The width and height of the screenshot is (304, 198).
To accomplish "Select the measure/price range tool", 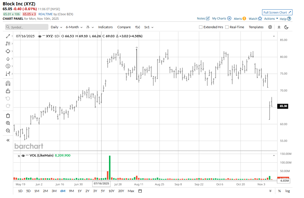I will click(8, 74).
